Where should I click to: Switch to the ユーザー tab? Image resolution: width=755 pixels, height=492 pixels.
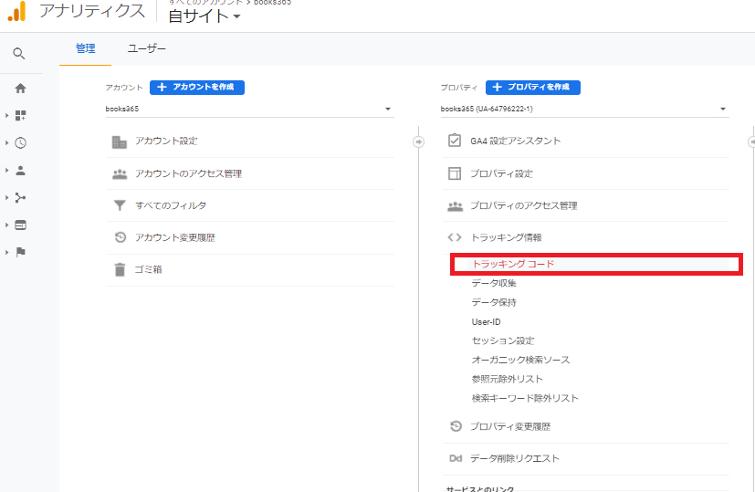(146, 49)
